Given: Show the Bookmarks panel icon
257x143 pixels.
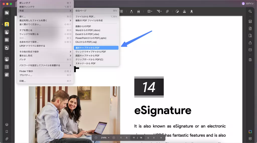Looking at the screenshot, I should tap(7, 132).
